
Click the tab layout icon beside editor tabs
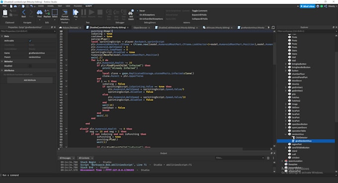tap(273, 27)
